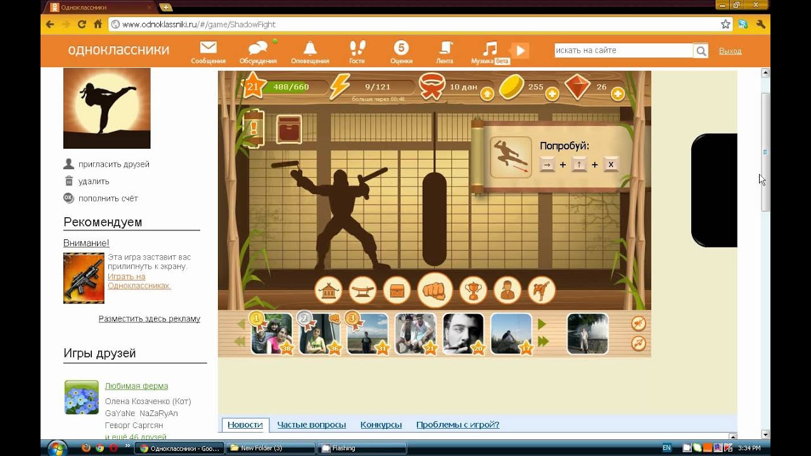
Task: Click the пригласить друзей link
Action: click(114, 164)
